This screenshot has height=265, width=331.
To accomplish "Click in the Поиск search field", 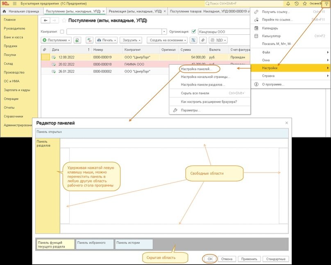I will pos(244,4).
